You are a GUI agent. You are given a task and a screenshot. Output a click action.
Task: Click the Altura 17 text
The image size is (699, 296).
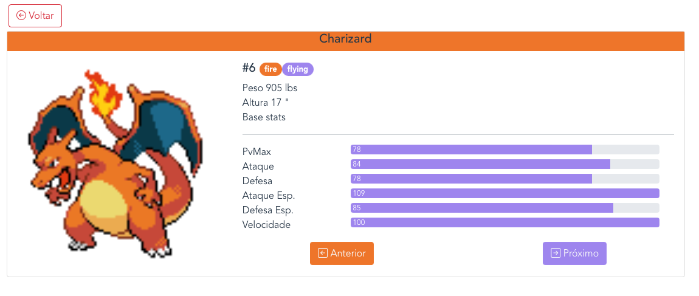tap(265, 103)
